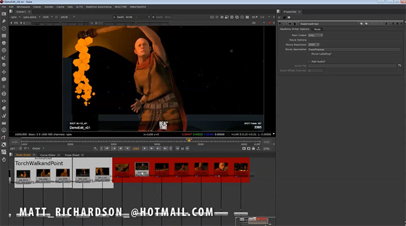Click the play backward button
Screen dimensions: 406x226
click(127, 149)
